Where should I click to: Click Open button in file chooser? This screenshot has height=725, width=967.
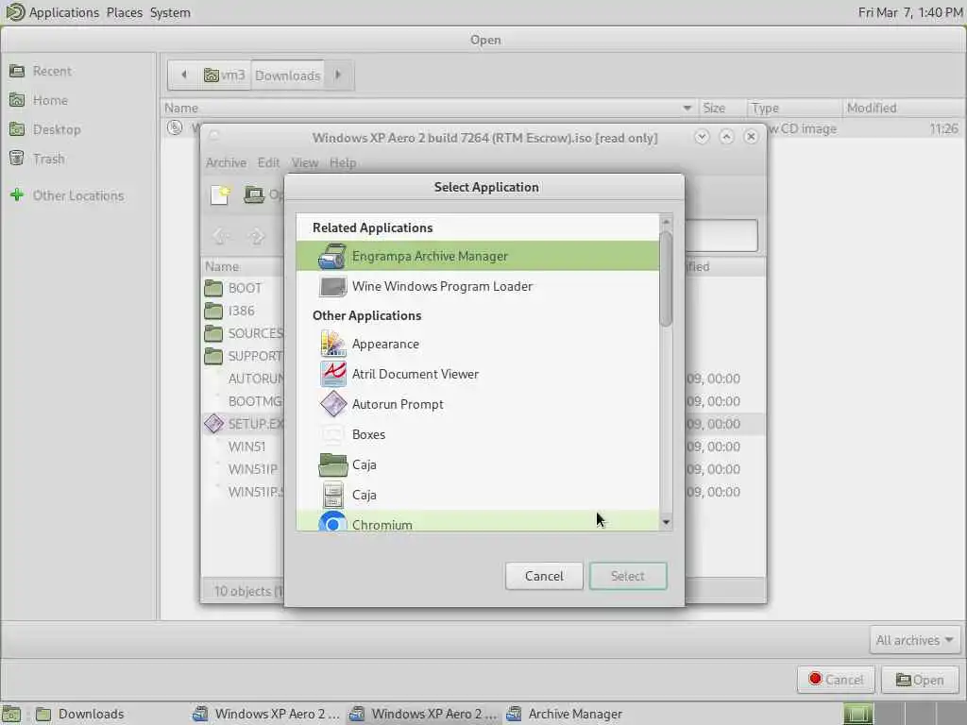coord(920,680)
